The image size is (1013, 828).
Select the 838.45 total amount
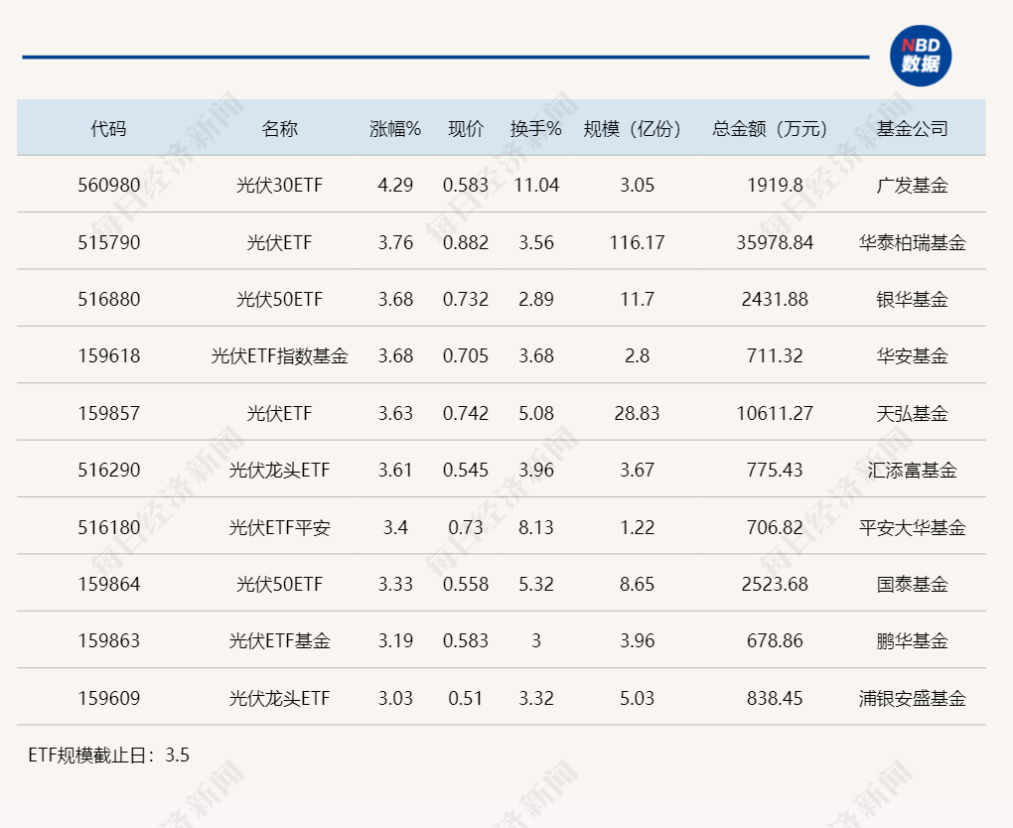[775, 698]
